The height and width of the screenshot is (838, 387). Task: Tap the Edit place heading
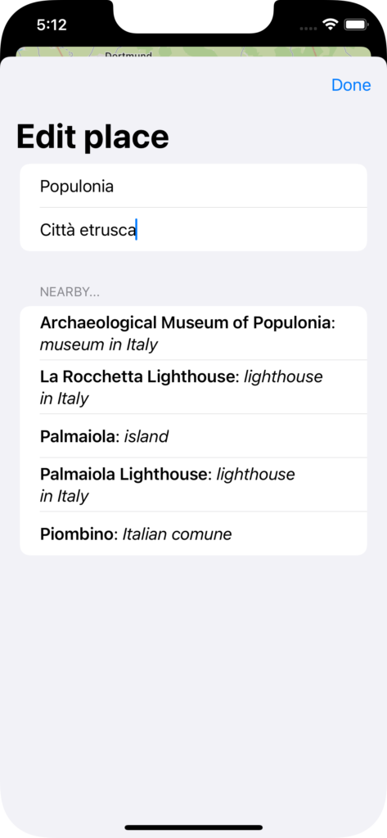pos(92,137)
